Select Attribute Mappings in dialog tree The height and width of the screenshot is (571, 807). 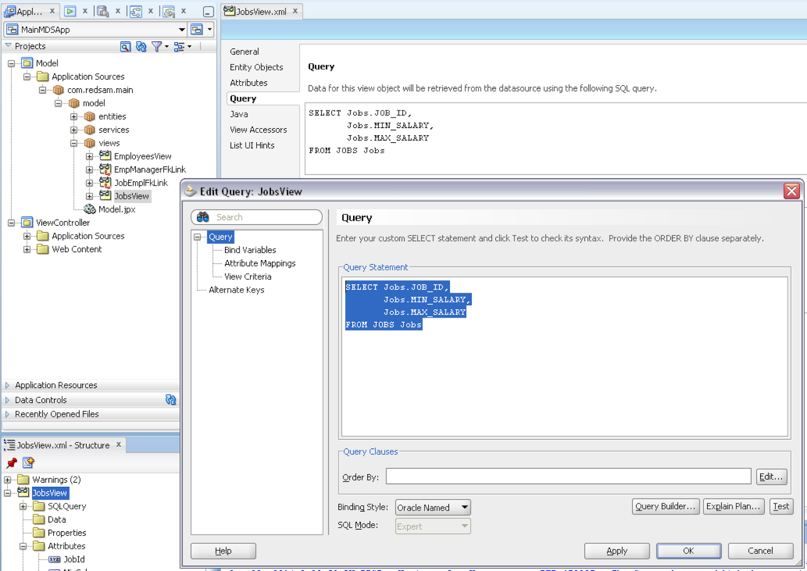tap(260, 263)
